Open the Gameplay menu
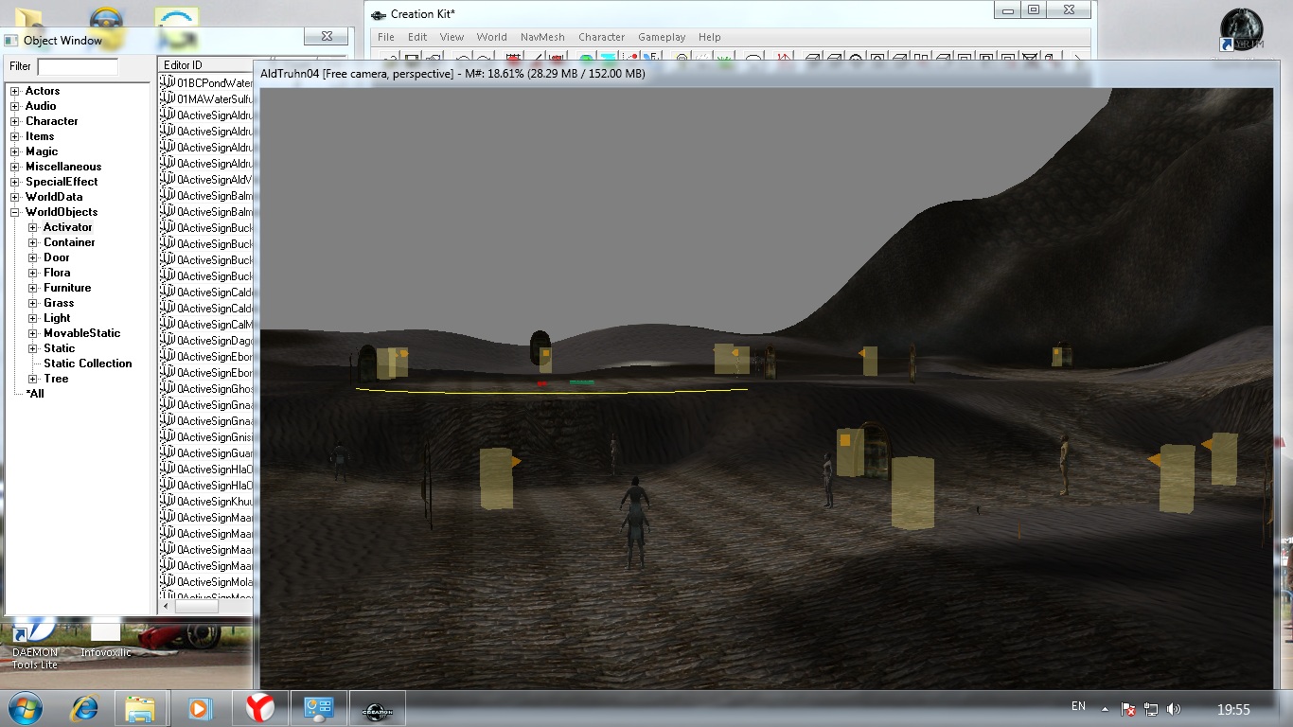1293x727 pixels. (662, 37)
